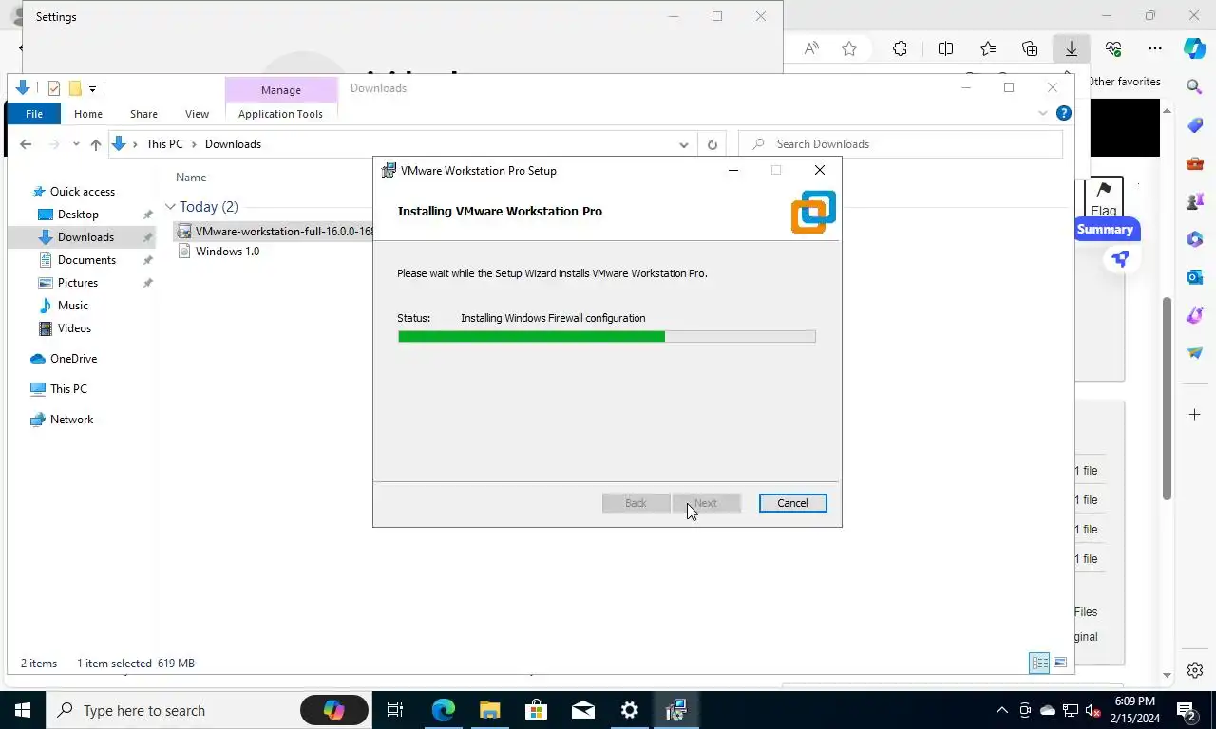Open the Application Tools tab
Viewport: 1216px width, 729px height.
click(x=280, y=114)
